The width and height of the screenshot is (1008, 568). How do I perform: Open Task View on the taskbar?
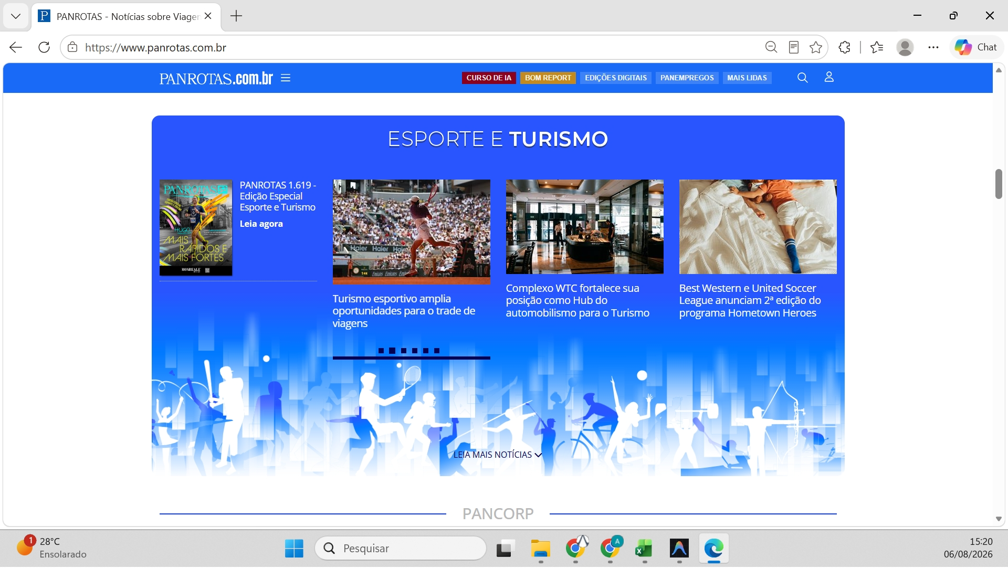pos(505,549)
